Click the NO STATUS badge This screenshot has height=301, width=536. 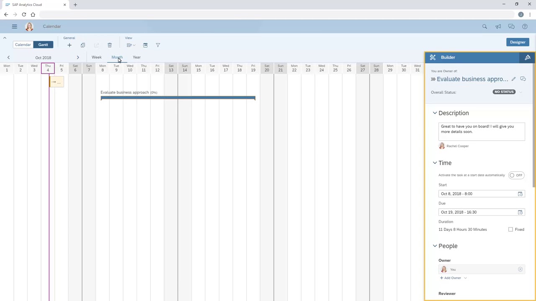(504, 92)
